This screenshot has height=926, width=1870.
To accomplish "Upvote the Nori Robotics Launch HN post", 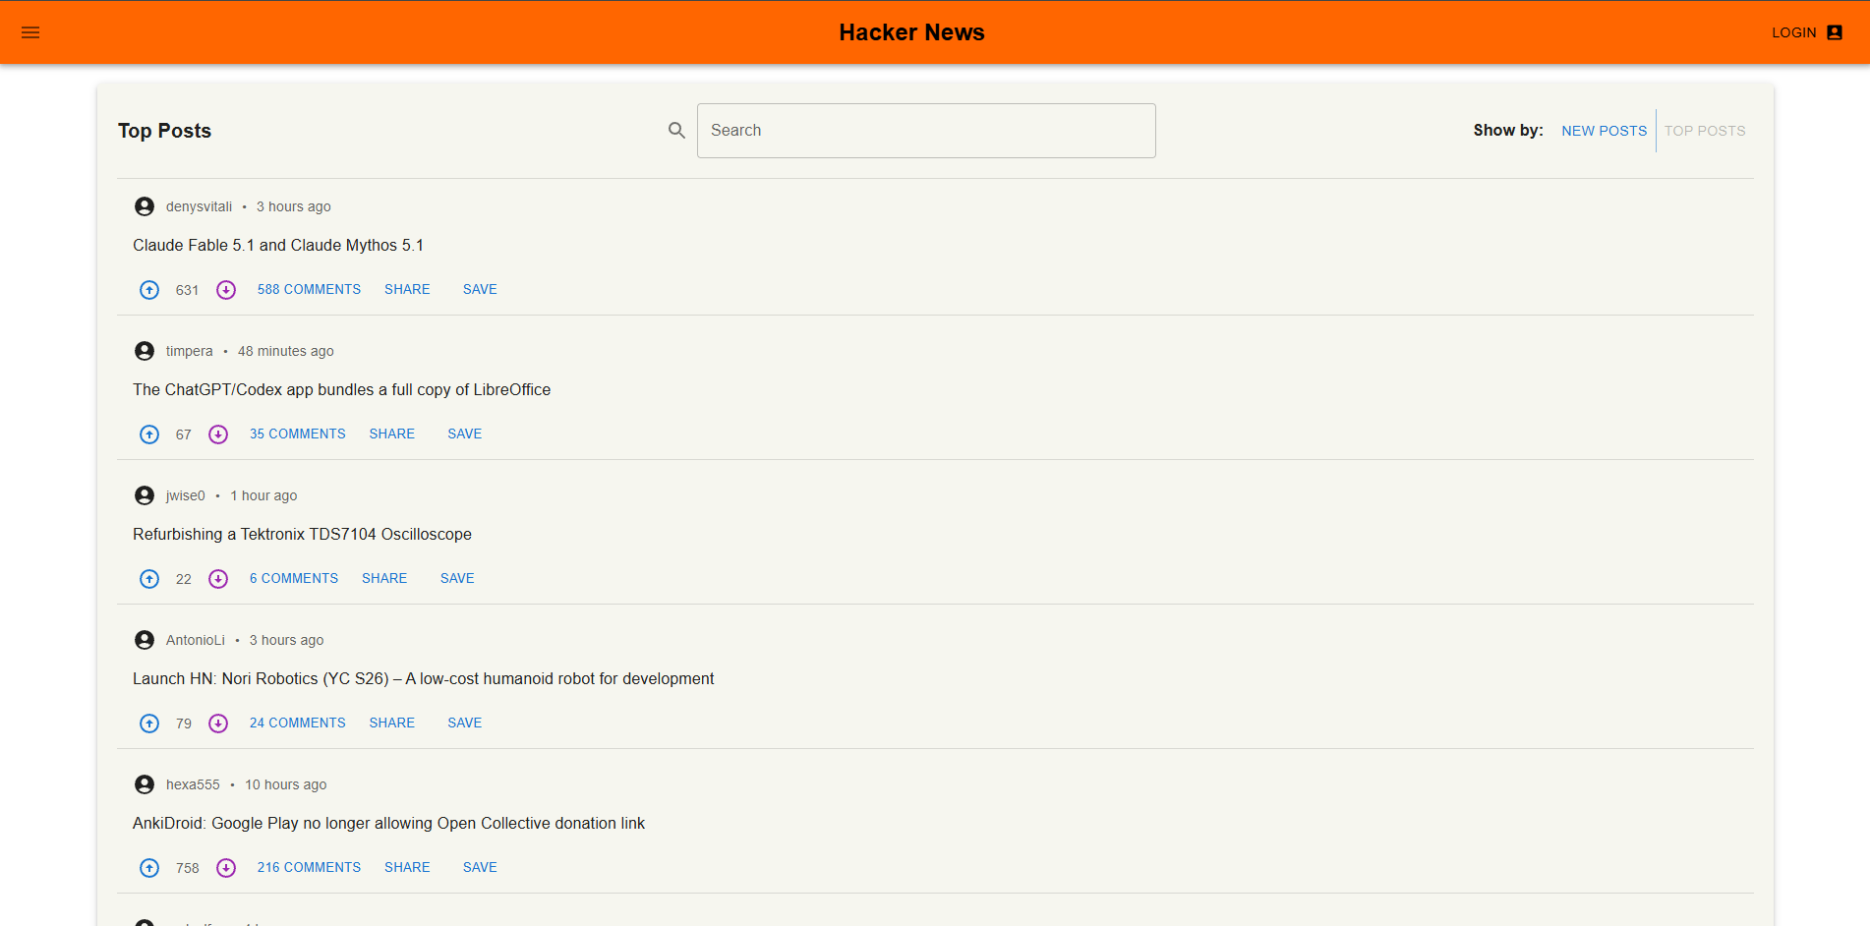I will click(149, 723).
